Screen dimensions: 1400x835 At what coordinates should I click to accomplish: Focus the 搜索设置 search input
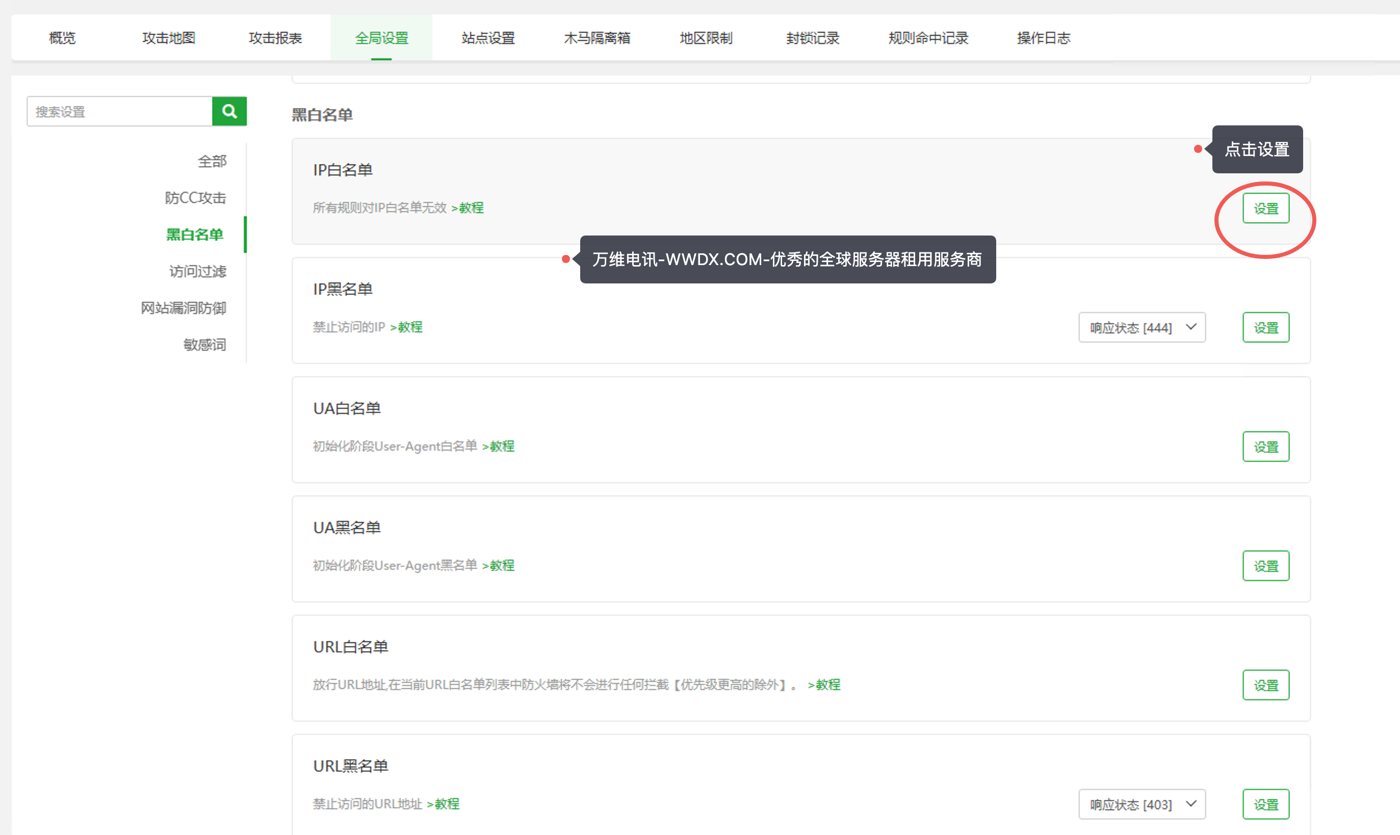(x=119, y=112)
